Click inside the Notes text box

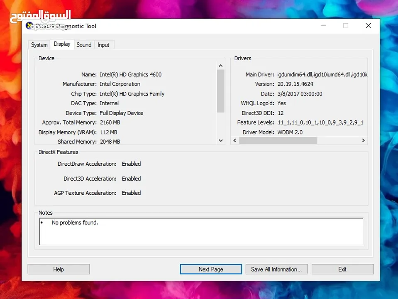click(x=201, y=231)
